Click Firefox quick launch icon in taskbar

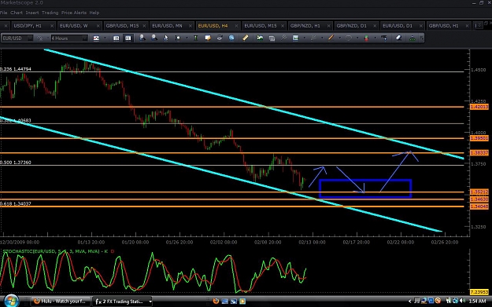[x=216, y=301]
